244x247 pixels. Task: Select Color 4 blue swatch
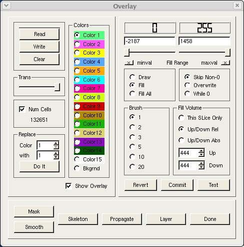click(89, 62)
